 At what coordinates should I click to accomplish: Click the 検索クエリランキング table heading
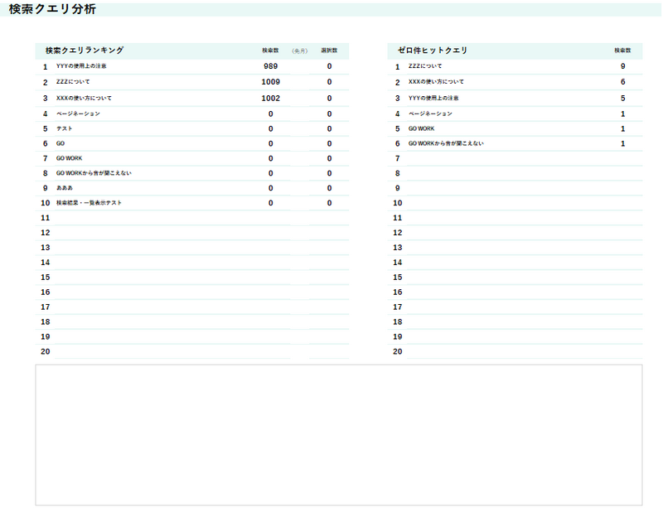[85, 51]
